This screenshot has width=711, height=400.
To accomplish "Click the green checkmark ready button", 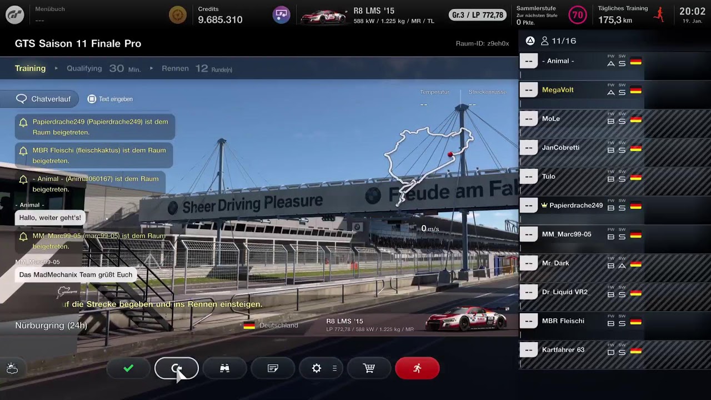I will [128, 368].
